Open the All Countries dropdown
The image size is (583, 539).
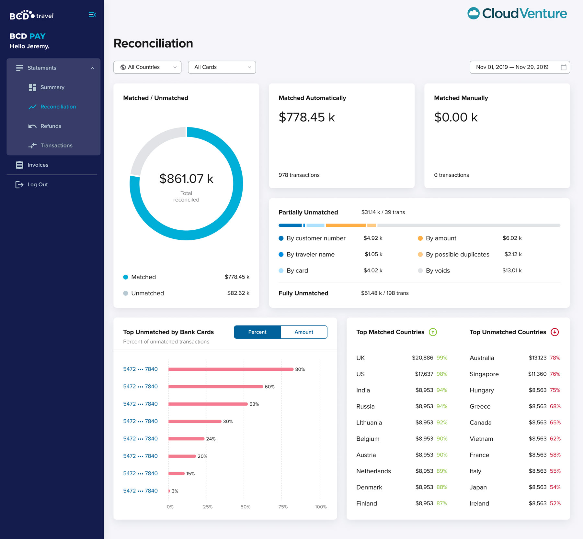tap(147, 67)
